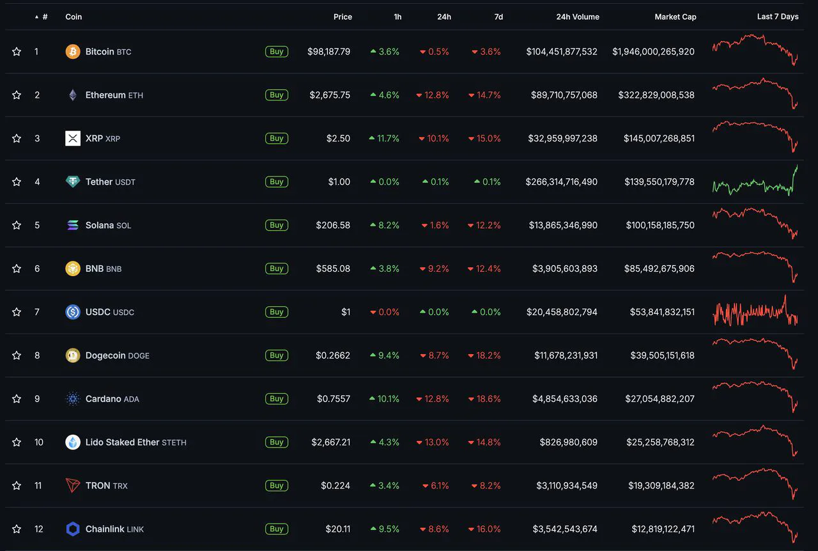Click the Last 7 Days column header
Image resolution: width=818 pixels, height=551 pixels.
click(x=778, y=17)
